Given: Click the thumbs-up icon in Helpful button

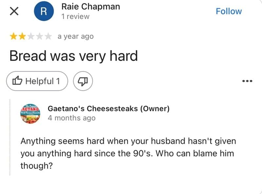Looking at the screenshot, I should point(17,81).
